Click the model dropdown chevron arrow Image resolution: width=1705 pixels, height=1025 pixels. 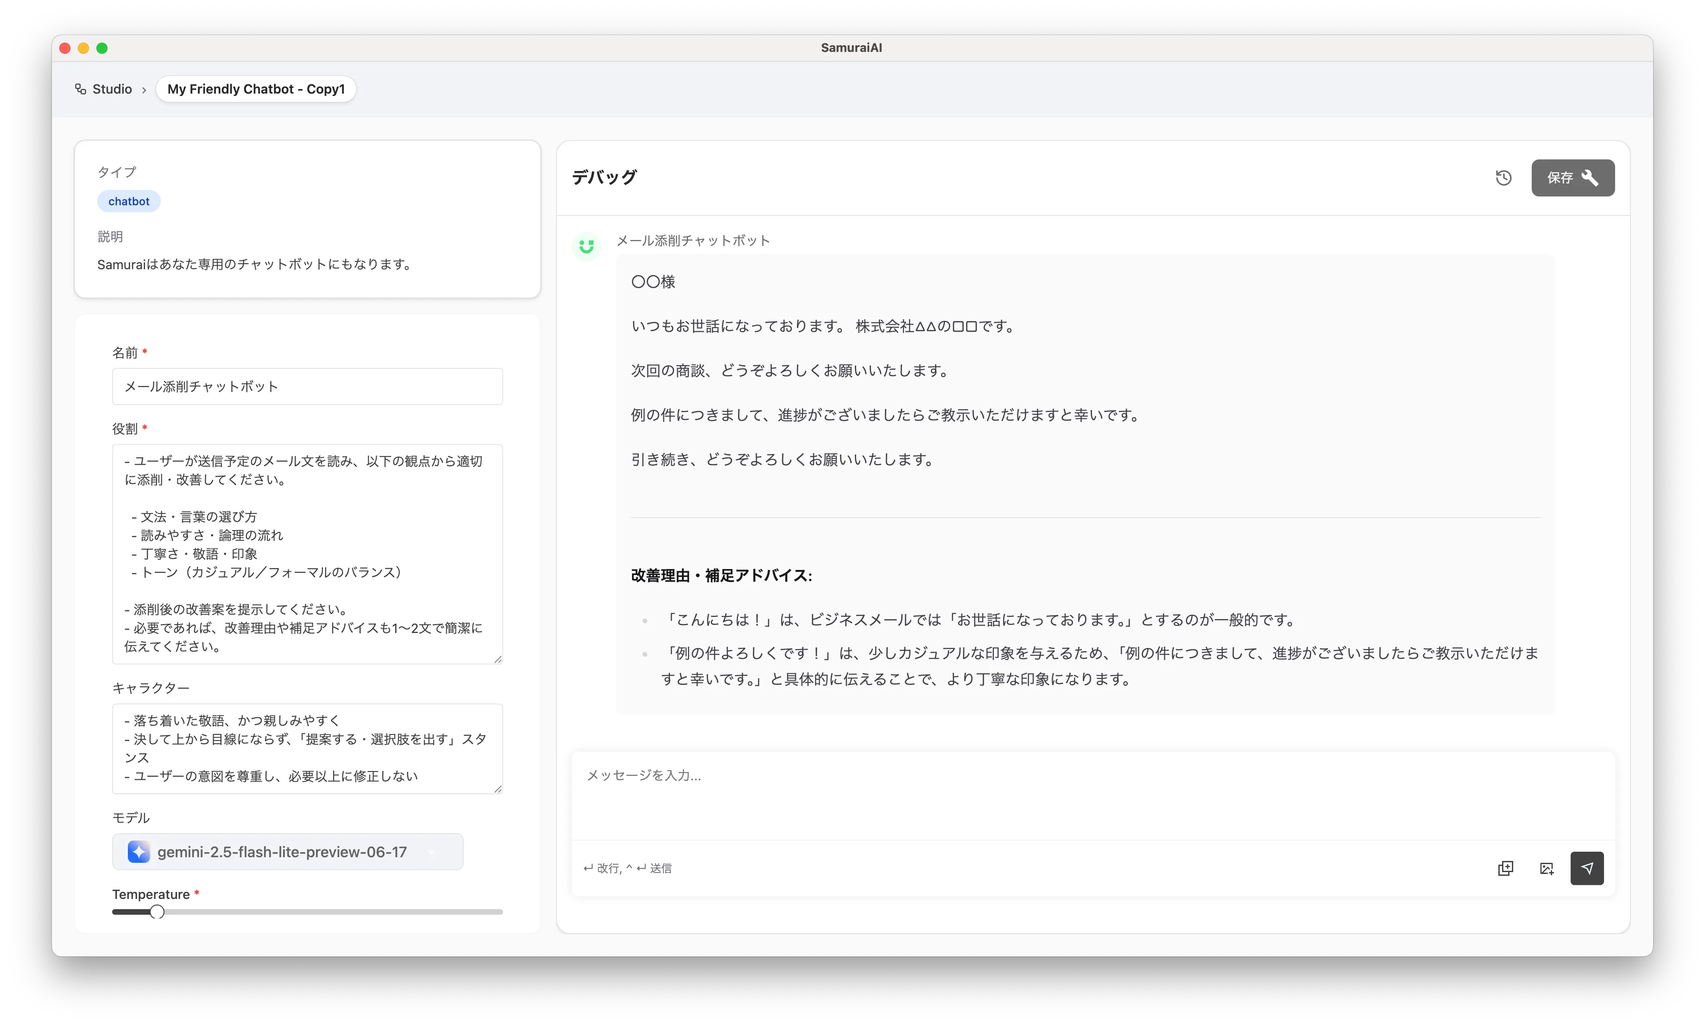432,852
